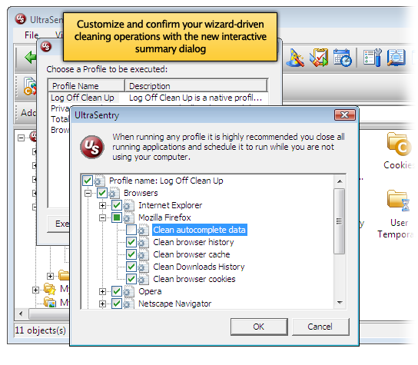Click the vertical scrollbar thumb in summary tree
The width and height of the screenshot is (418, 365).
pyautogui.click(x=340, y=221)
